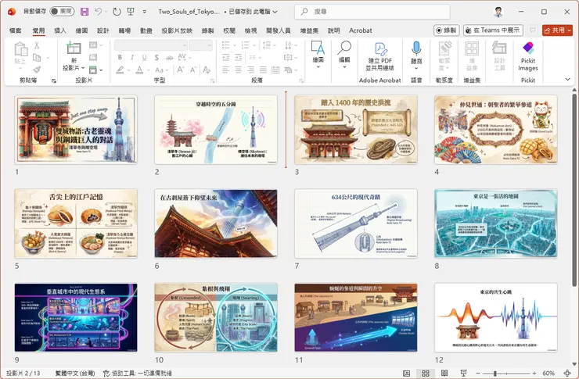The width and height of the screenshot is (579, 379).
Task: Expand the numbering list dropdown
Action: click(x=254, y=45)
